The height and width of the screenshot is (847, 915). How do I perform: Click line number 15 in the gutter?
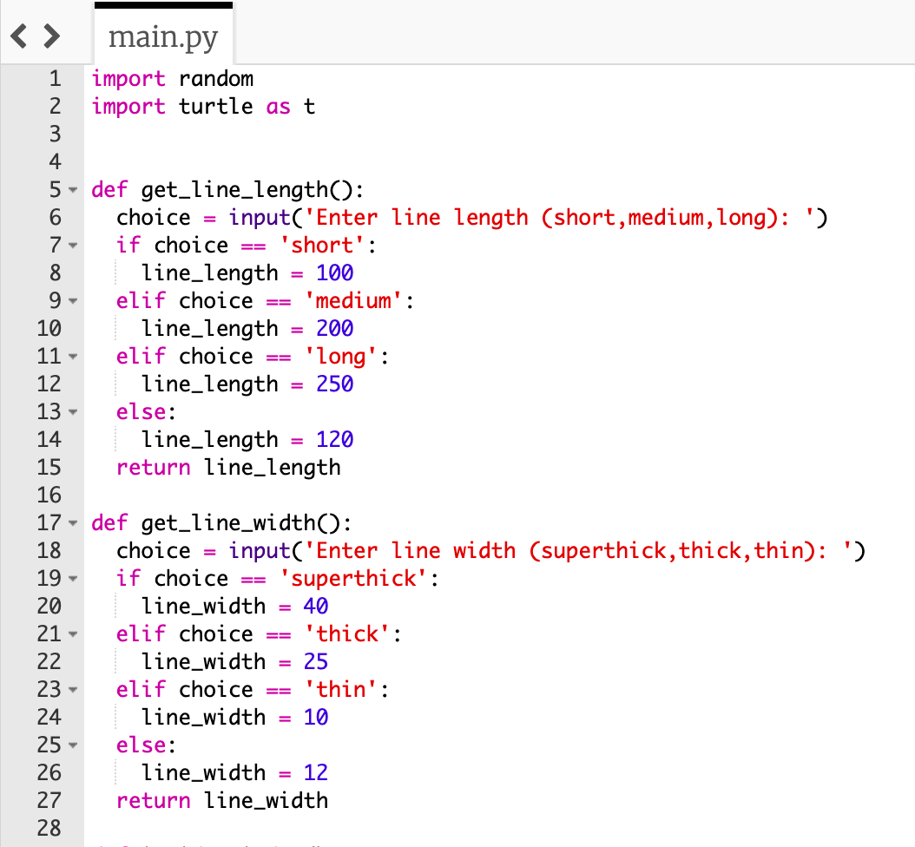(50, 467)
